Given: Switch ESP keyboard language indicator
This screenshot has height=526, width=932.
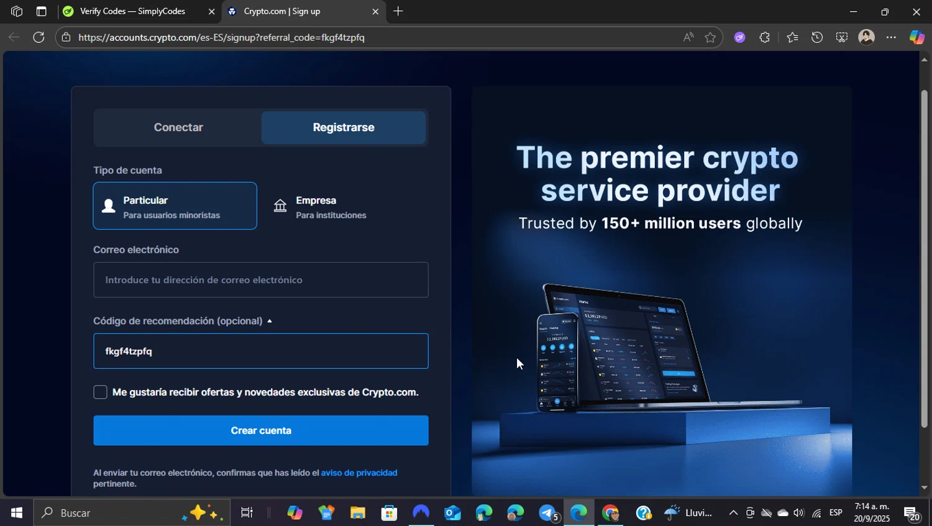Looking at the screenshot, I should coord(836,512).
